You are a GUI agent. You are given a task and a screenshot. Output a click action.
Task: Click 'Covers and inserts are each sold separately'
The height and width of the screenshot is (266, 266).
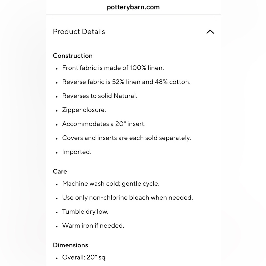tap(127, 138)
